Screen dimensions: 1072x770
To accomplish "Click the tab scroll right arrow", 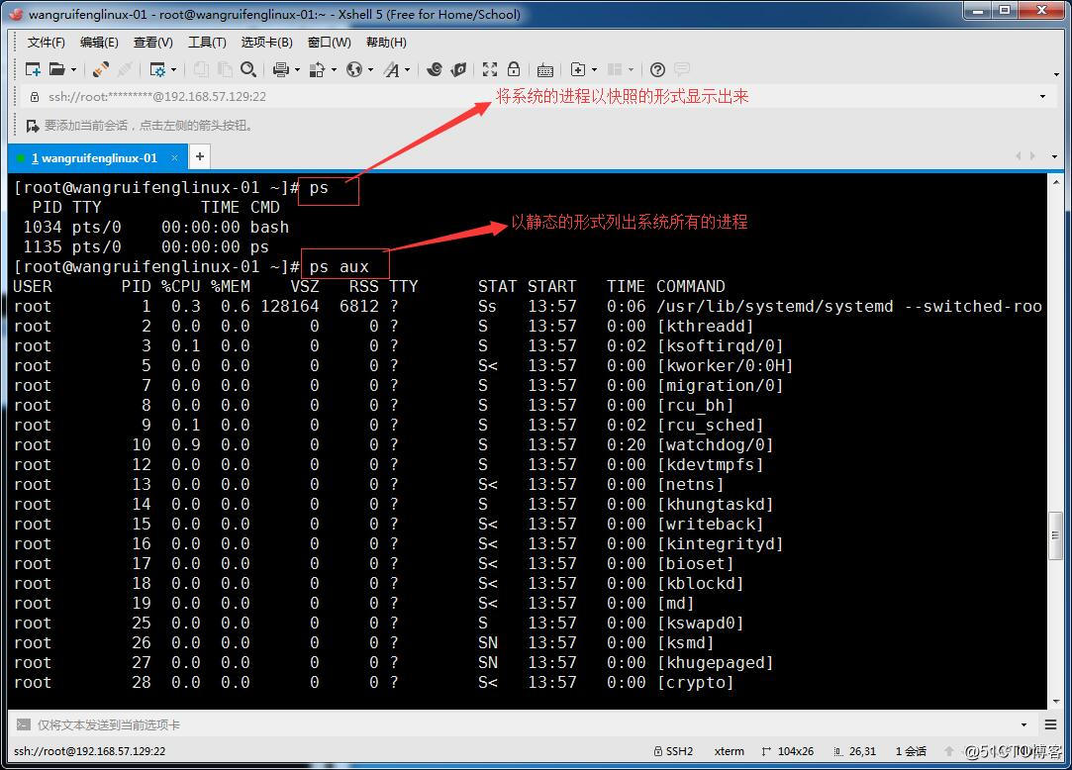I will [1032, 156].
